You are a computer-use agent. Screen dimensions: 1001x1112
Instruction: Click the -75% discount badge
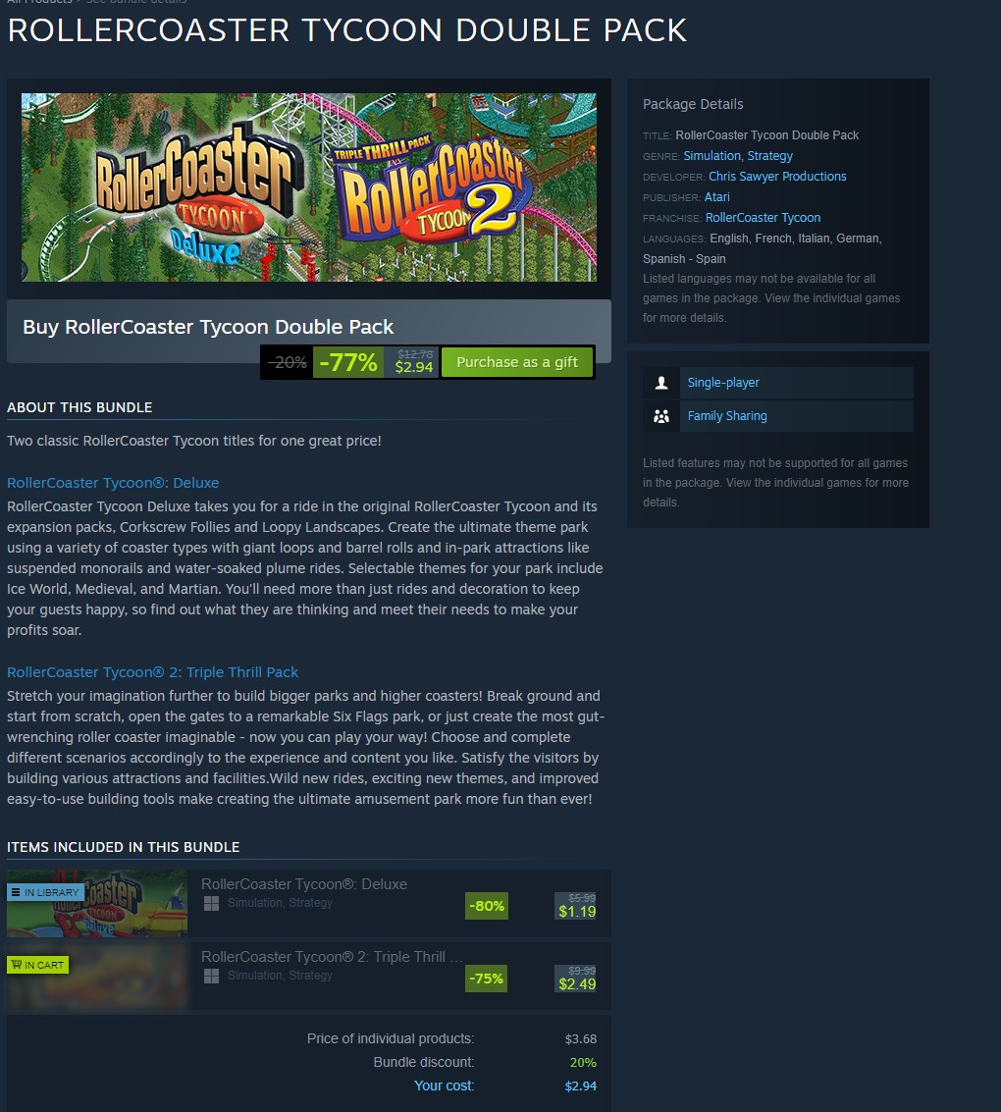[x=487, y=979]
